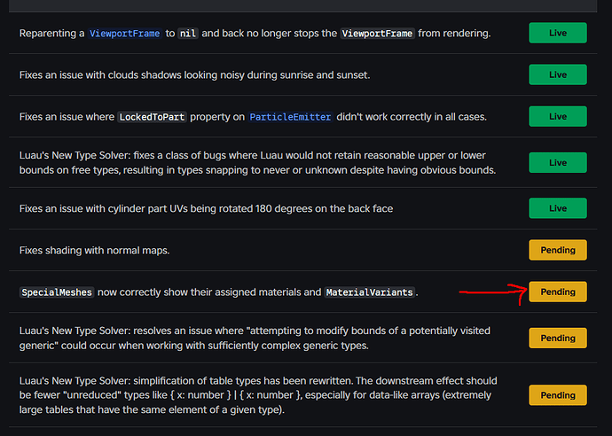Screen dimensions: 612x436
Task: Click the gray ViewportFrame tag after "stops the"
Action: [378, 34]
